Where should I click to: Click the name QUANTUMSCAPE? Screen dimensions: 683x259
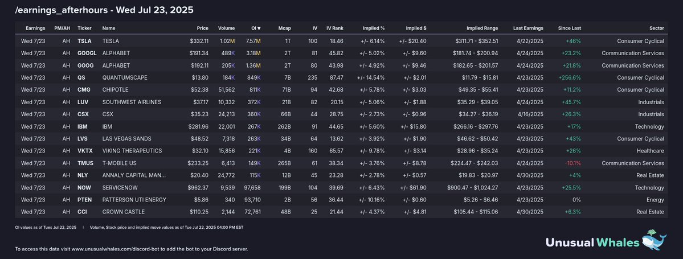[x=125, y=77]
